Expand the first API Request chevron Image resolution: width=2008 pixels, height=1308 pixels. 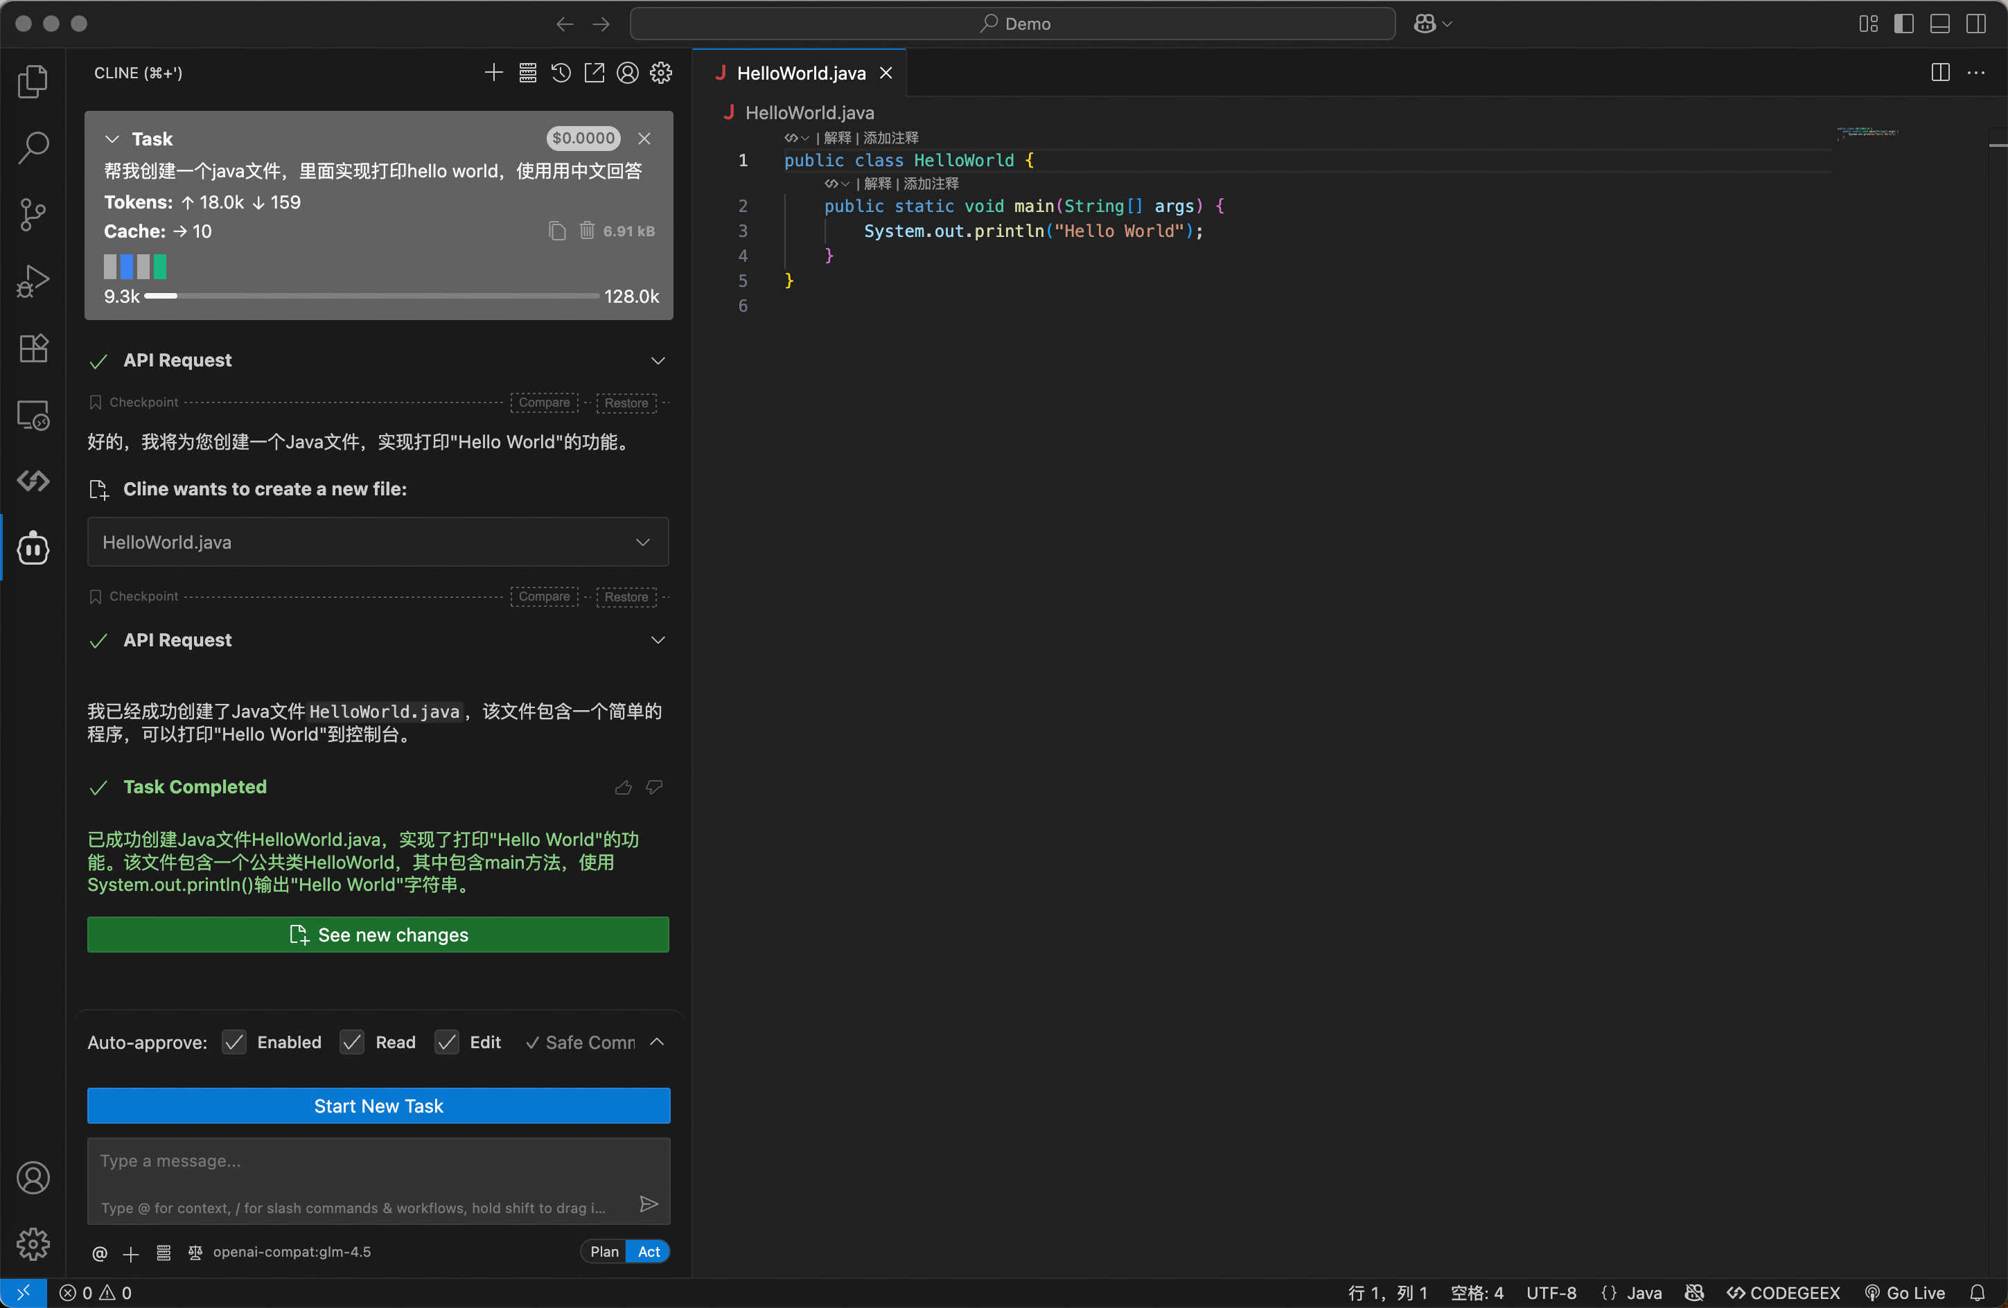(658, 361)
